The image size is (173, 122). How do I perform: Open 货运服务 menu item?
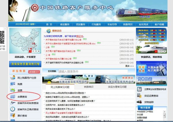[x=80, y=25]
